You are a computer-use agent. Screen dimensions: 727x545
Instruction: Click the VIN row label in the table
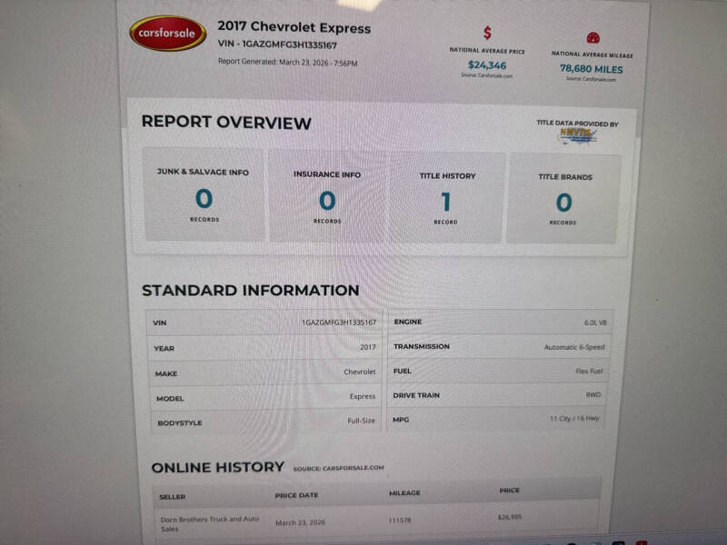tap(160, 323)
